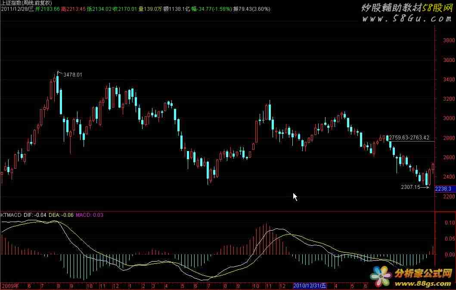The image size is (456, 290).
Task: Select the turnover readout 额1138.1亿
Action: (x=177, y=9)
